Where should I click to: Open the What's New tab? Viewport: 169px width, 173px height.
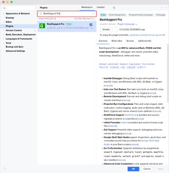(117, 41)
